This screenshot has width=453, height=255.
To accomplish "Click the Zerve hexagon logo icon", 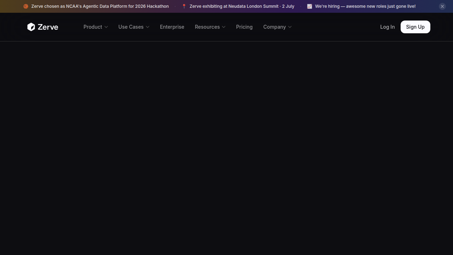I will click(31, 27).
